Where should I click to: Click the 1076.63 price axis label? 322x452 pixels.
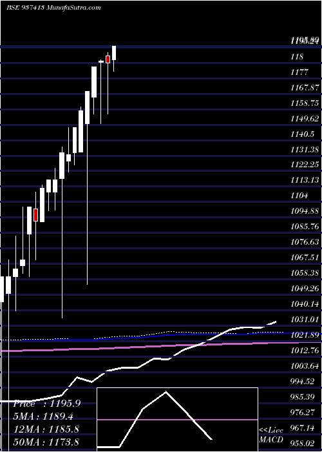coord(305,242)
